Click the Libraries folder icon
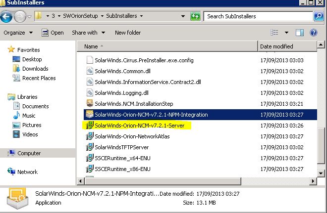Screen dimensions: 327x213 pyautogui.click(x=11, y=97)
